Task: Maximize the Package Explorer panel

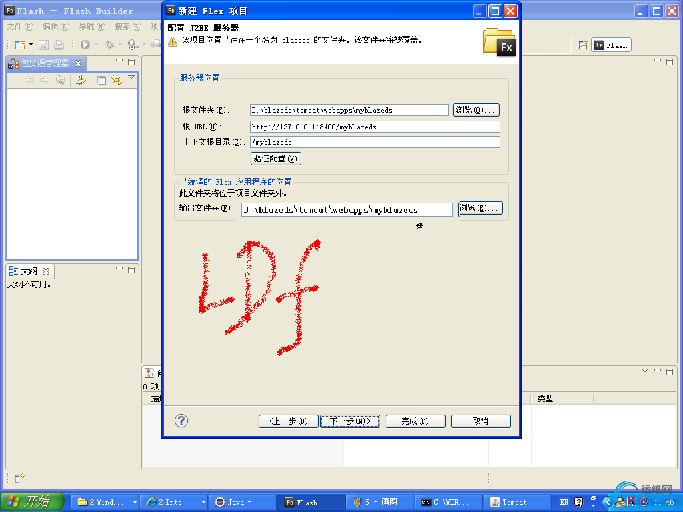Action: (x=131, y=62)
